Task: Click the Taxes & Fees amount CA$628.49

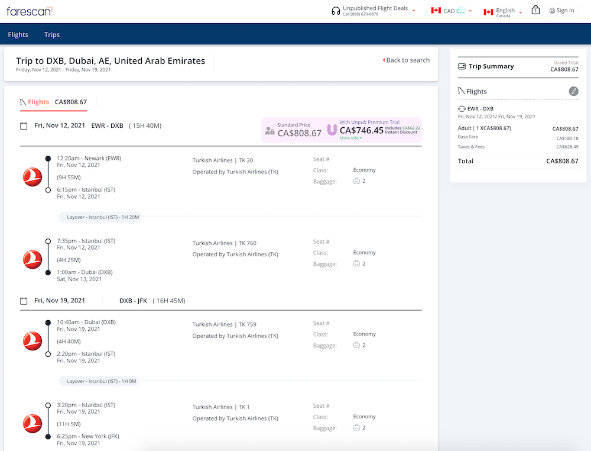Action: (x=567, y=147)
